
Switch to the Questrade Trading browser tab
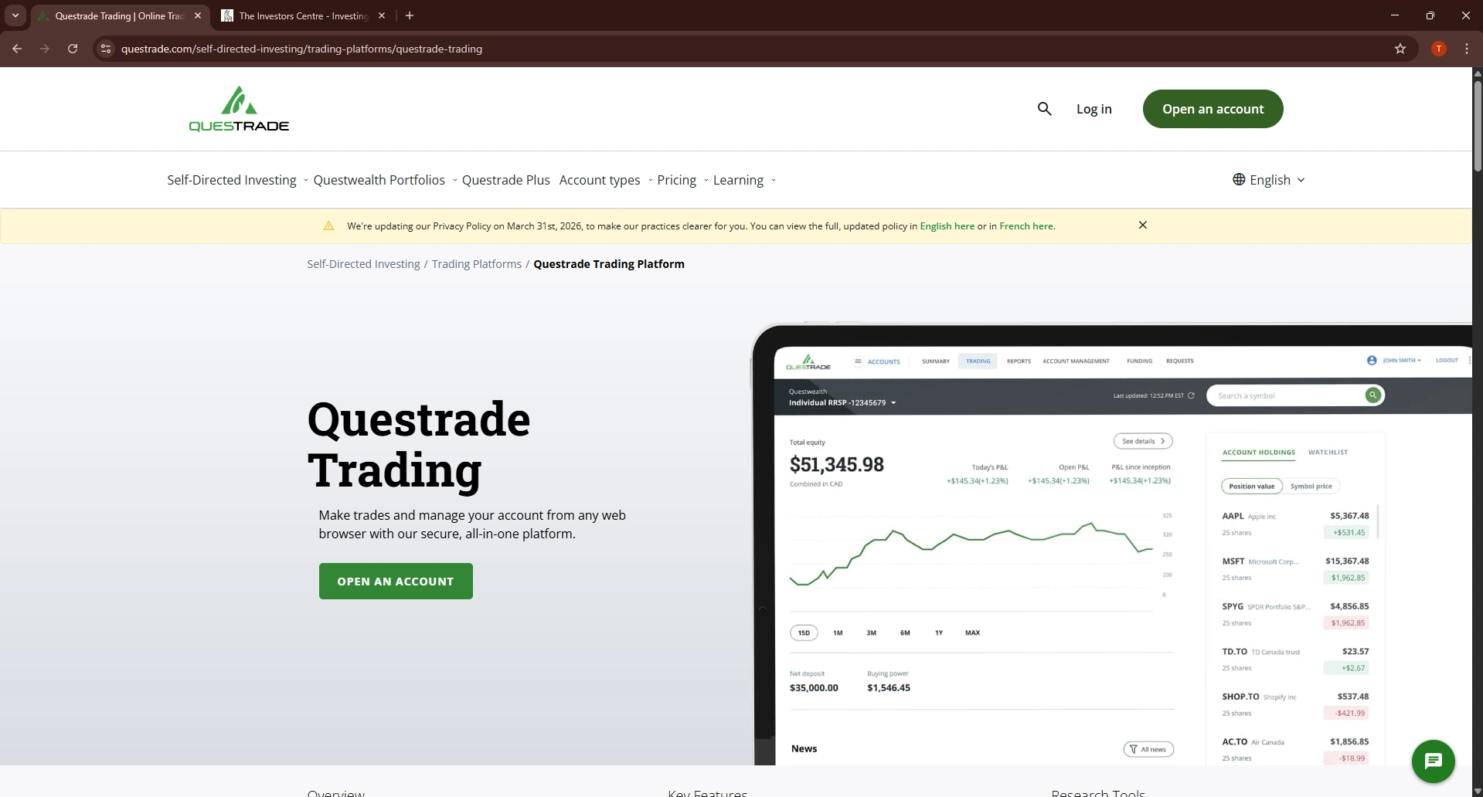click(x=120, y=15)
